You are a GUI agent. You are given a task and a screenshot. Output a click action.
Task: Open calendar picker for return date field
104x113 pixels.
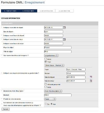point(64,39)
